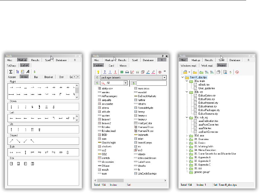
Task: Click the Sigma math symbol icon
Action: pyautogui.click(x=11, y=72)
